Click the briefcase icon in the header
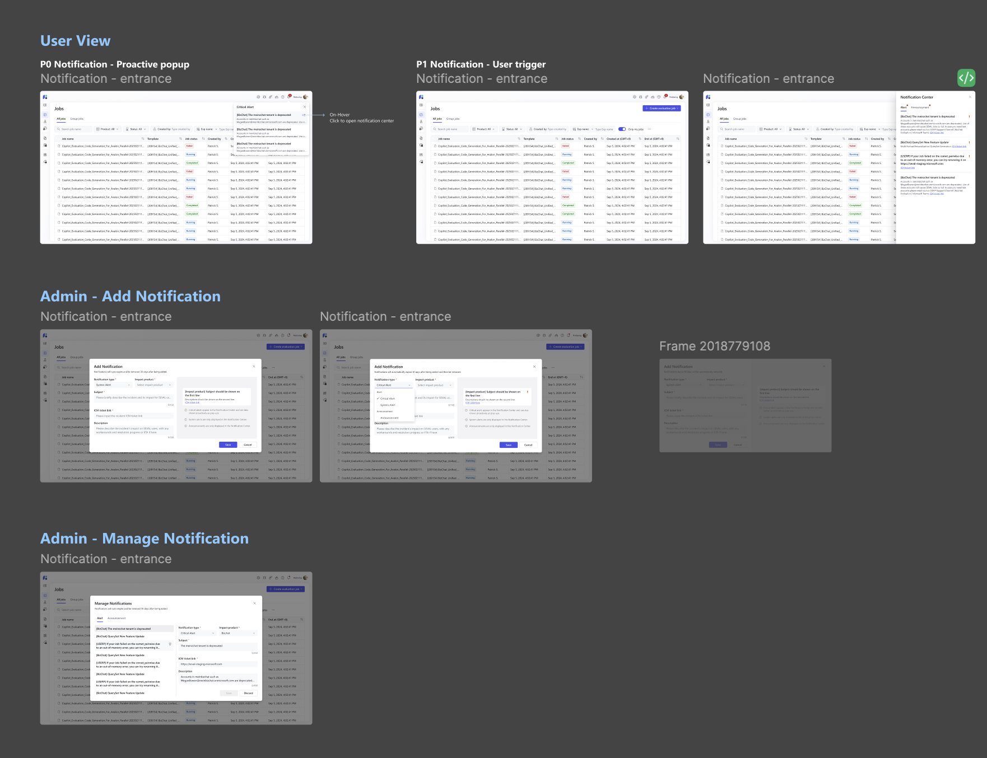 [277, 97]
